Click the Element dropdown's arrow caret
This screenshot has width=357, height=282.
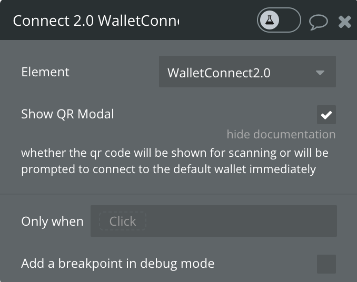point(320,73)
